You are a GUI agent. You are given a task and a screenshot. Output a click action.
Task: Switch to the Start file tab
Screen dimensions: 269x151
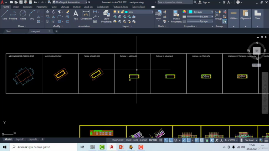(8, 31)
